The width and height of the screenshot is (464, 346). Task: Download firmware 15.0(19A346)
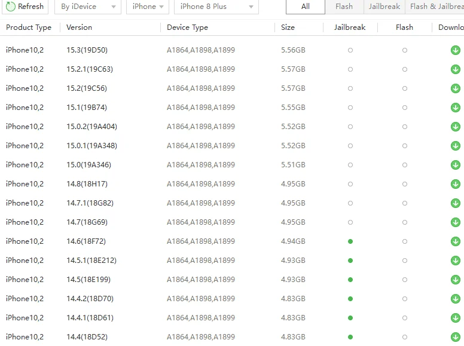456,165
